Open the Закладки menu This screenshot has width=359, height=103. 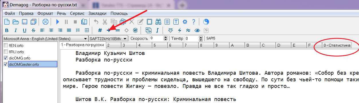point(97,13)
